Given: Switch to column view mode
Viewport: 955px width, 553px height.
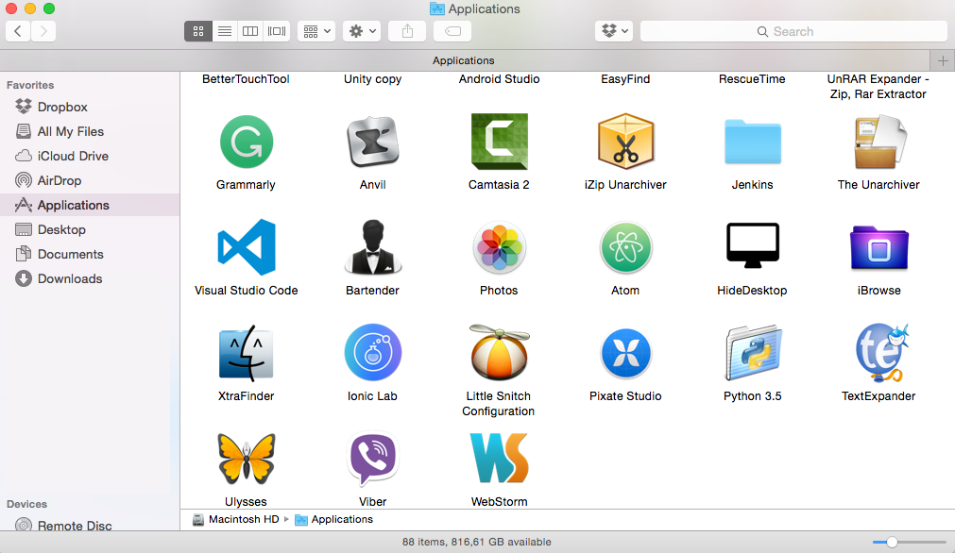Looking at the screenshot, I should coord(250,31).
